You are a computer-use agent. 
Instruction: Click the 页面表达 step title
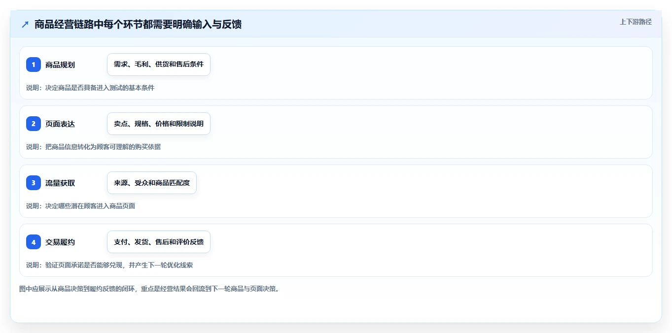pyautogui.click(x=60, y=124)
